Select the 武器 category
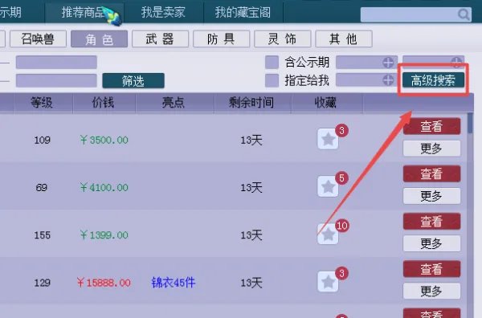 (x=160, y=39)
